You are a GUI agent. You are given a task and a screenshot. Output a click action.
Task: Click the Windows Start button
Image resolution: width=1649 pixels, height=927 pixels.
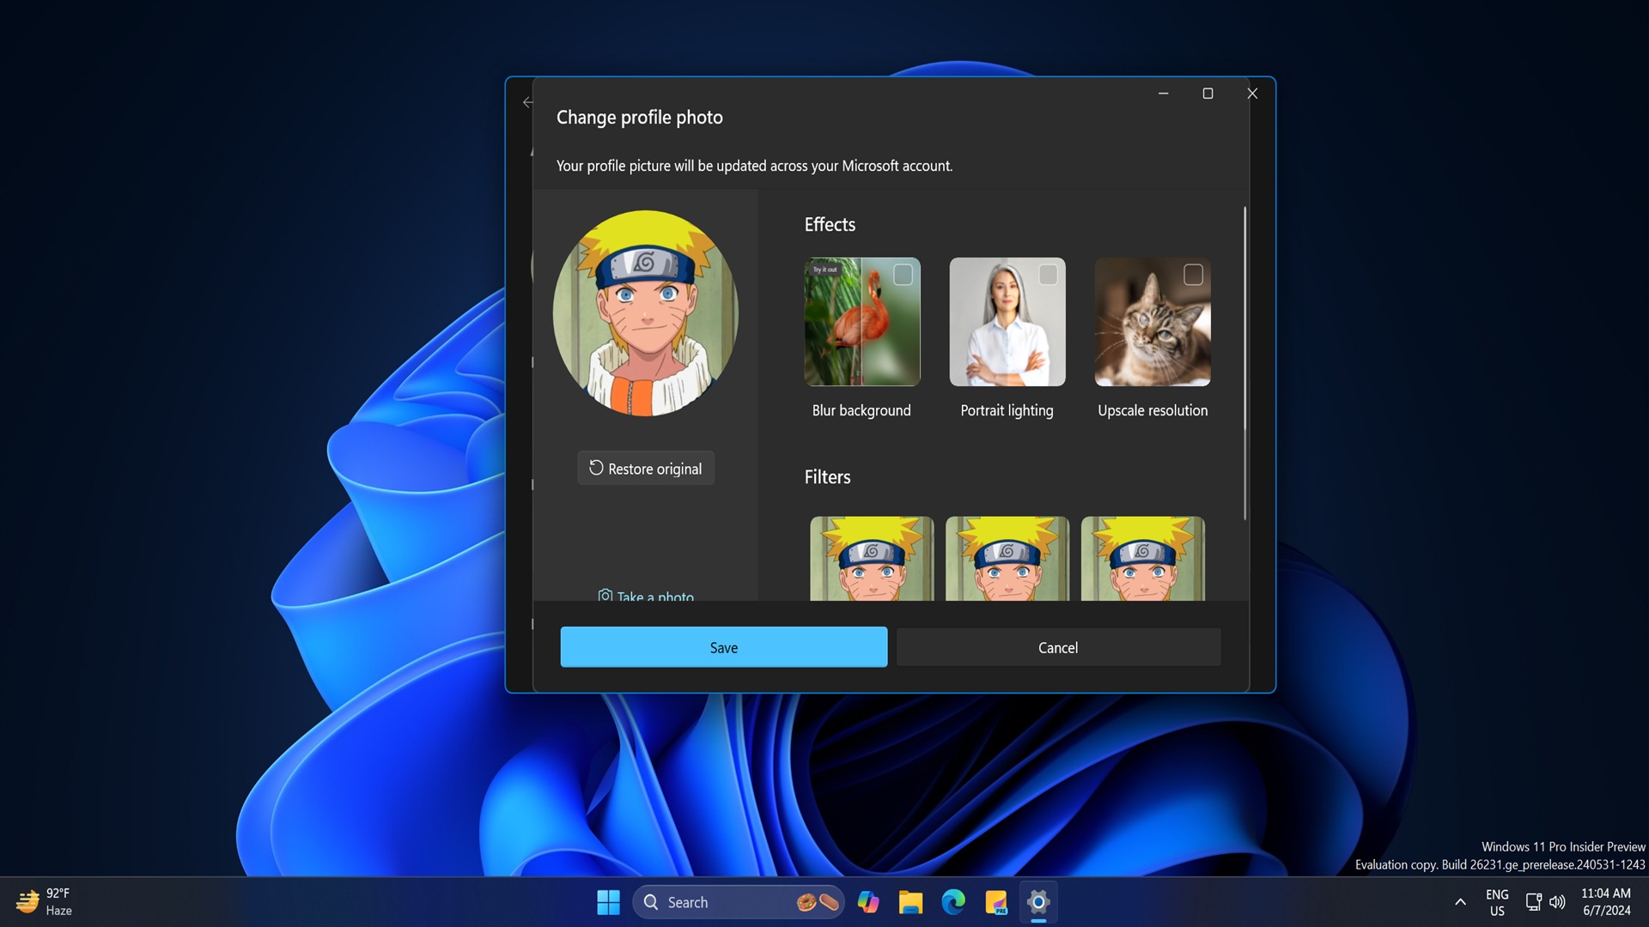coord(609,902)
